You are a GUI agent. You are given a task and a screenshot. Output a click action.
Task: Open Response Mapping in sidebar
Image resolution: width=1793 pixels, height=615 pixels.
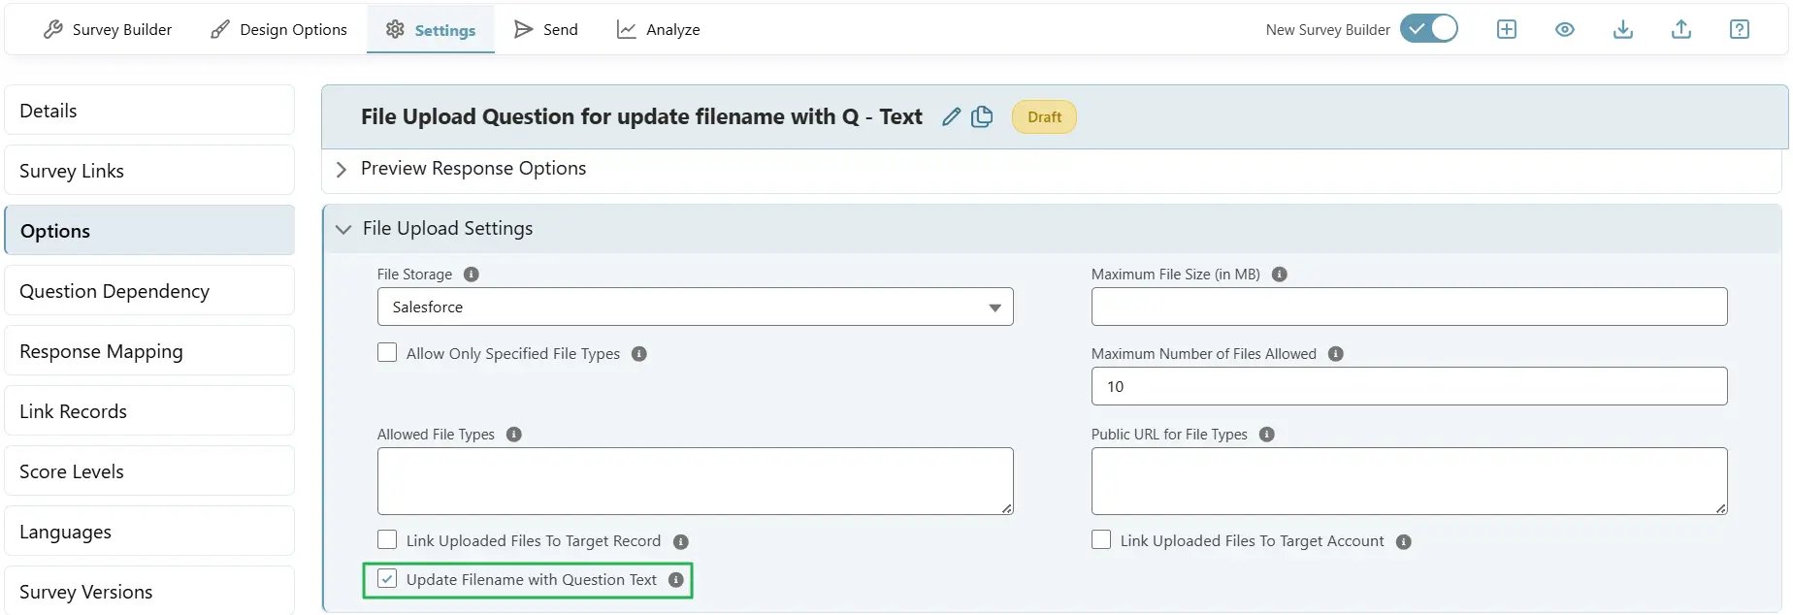[x=149, y=350]
